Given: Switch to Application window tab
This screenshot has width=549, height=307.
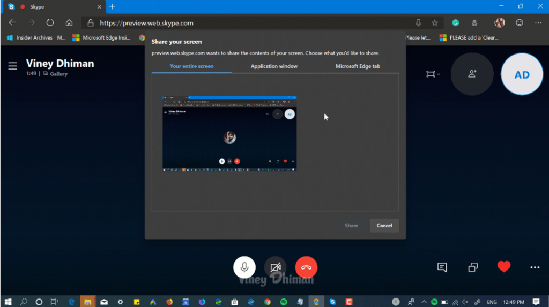Looking at the screenshot, I should [274, 66].
